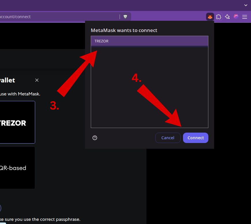
Task: Click the Connect button
Action: (x=196, y=138)
